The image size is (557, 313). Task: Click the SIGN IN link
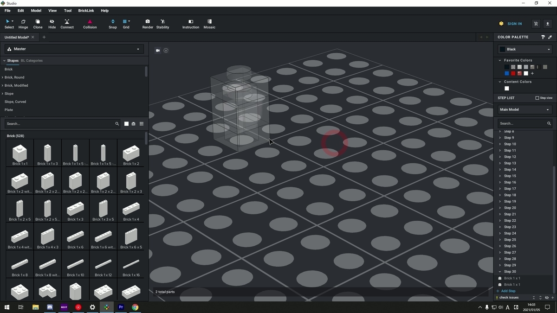[514, 24]
